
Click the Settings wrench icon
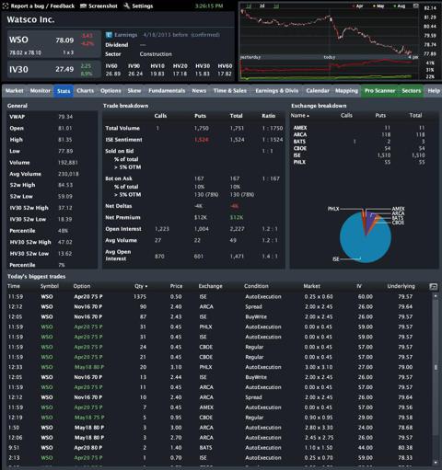126,6
